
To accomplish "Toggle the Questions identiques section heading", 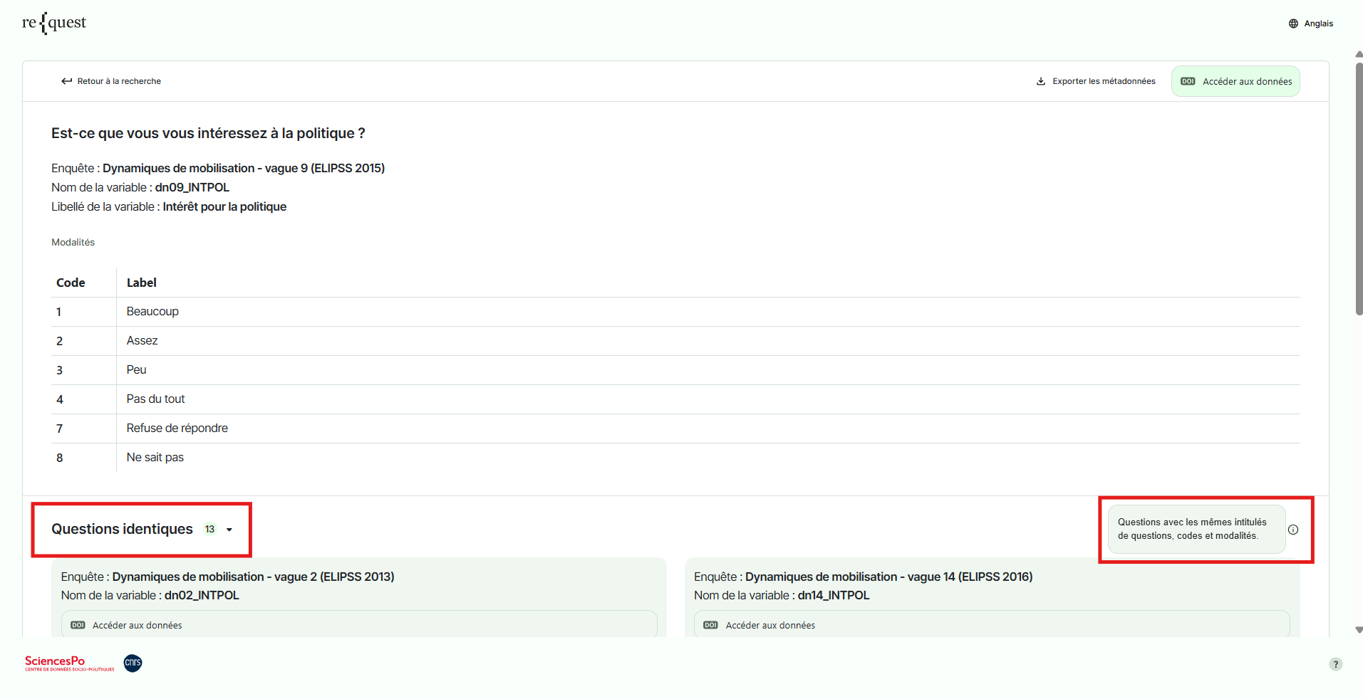I will coord(122,529).
